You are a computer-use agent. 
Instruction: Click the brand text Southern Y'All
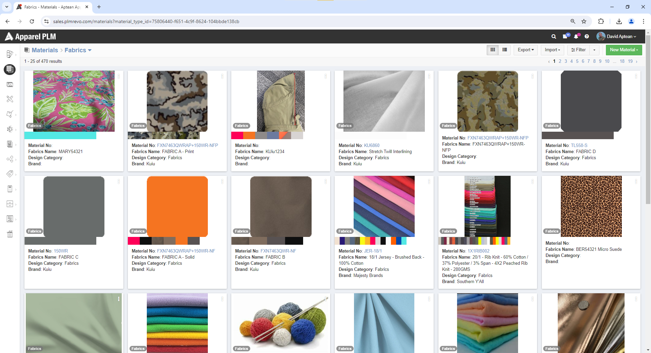(x=470, y=282)
